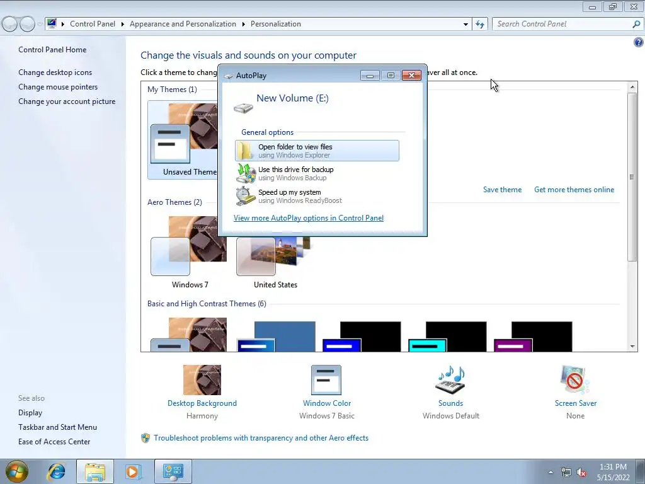Open Windows Explorer from taskbar

(x=95, y=471)
